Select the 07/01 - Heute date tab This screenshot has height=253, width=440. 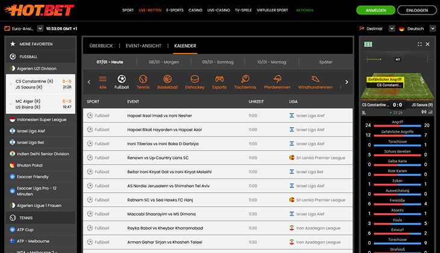110,62
